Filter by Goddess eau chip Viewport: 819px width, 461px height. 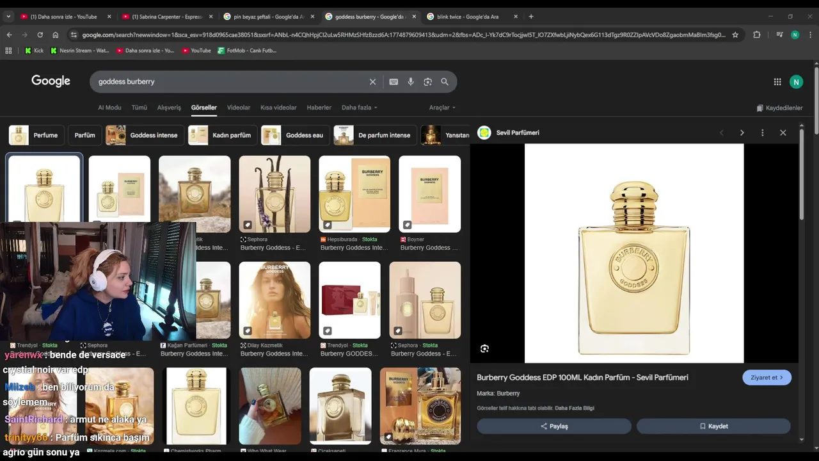[x=295, y=135]
